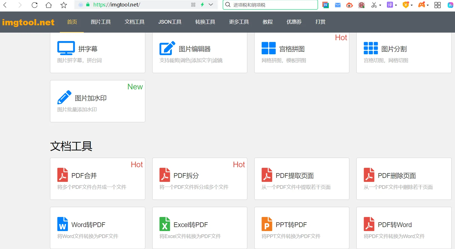This screenshot has height=249, width=455.
Task: Click the orange game controller icon
Action: (422, 5)
